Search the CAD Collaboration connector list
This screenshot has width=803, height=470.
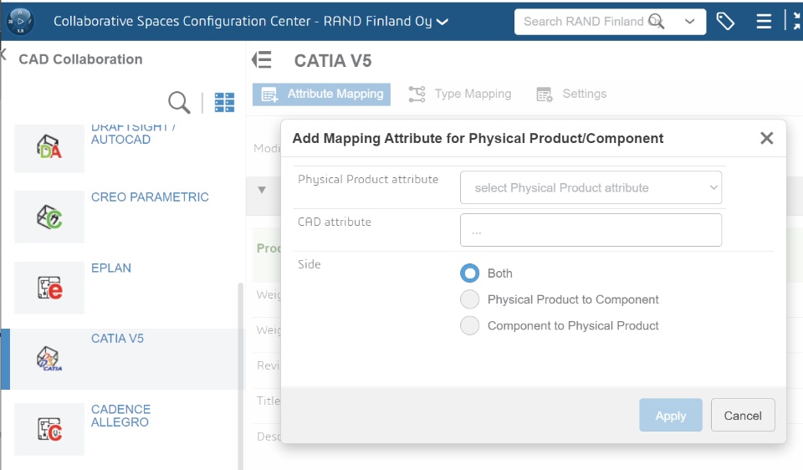click(x=179, y=102)
